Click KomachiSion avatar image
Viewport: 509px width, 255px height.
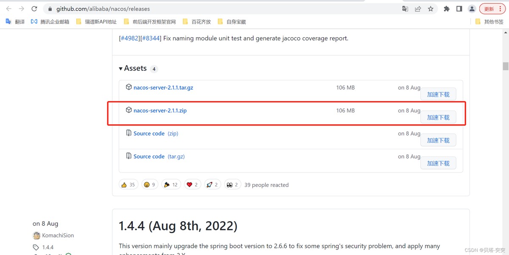pos(36,236)
